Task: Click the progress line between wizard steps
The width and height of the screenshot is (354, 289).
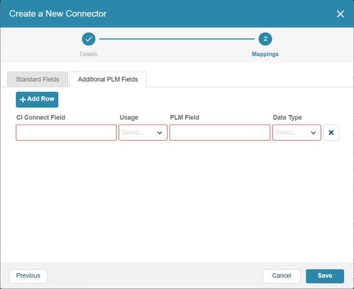Action: (177, 39)
